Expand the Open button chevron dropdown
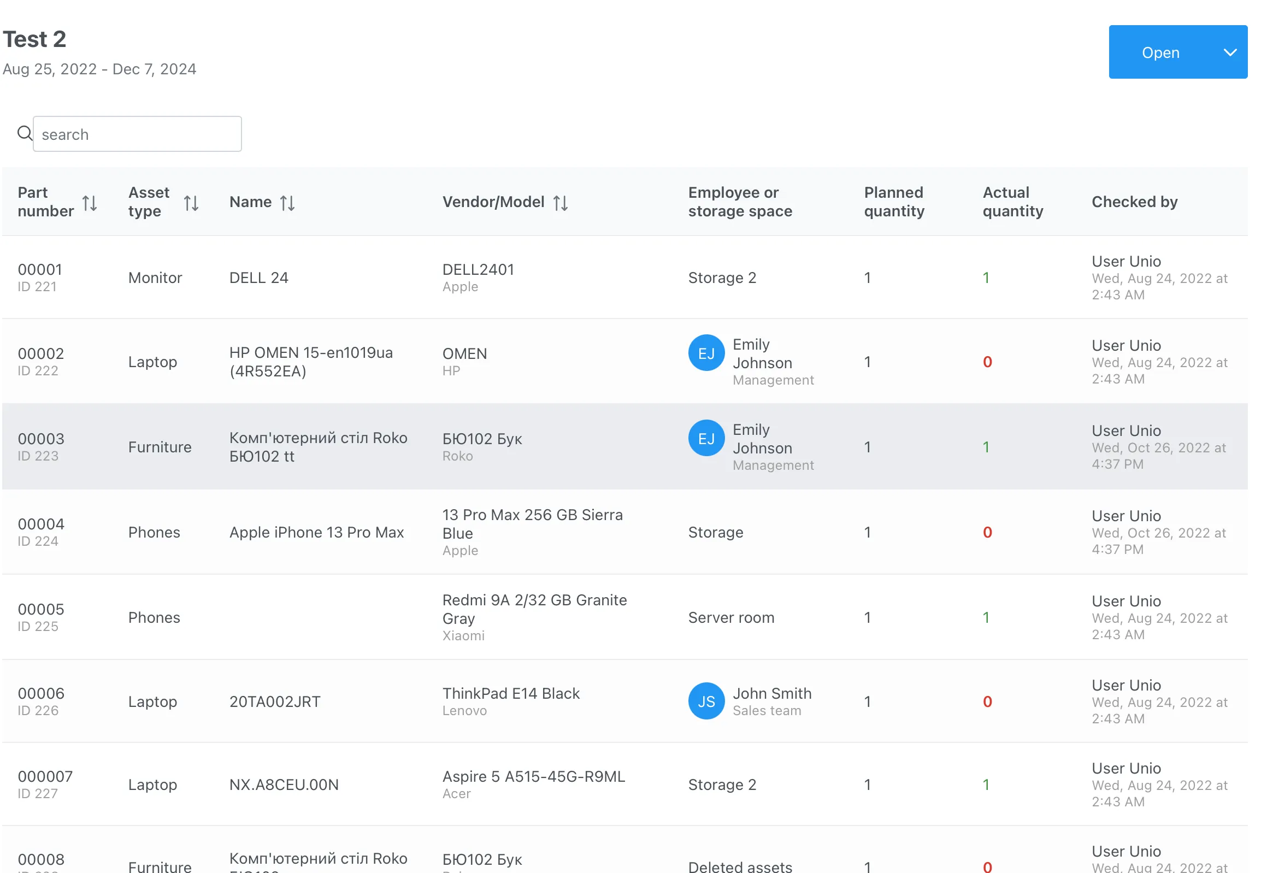Screen dimensions: 1273x873 click(1230, 52)
